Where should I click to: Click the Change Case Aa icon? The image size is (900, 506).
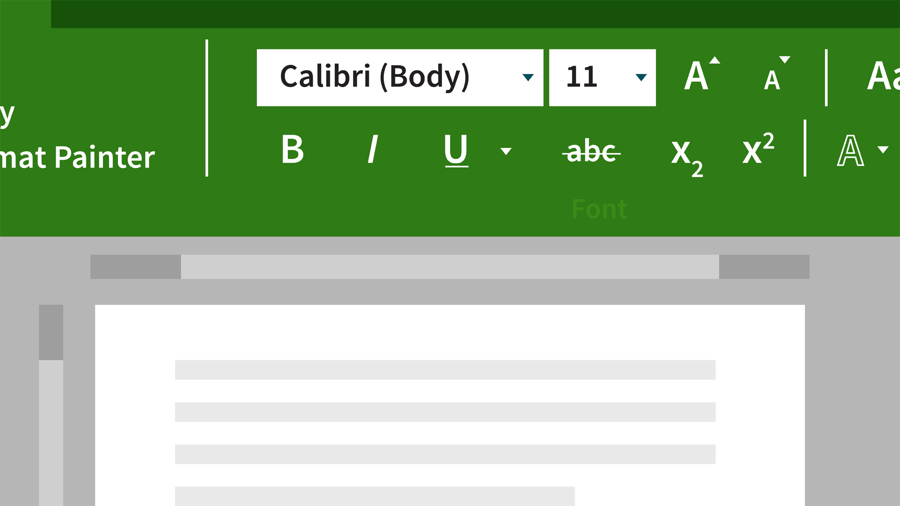(883, 75)
